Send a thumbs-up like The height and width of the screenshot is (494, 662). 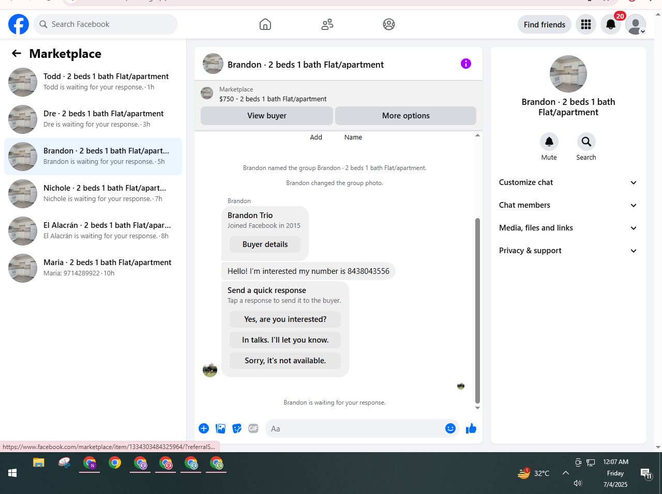[471, 428]
